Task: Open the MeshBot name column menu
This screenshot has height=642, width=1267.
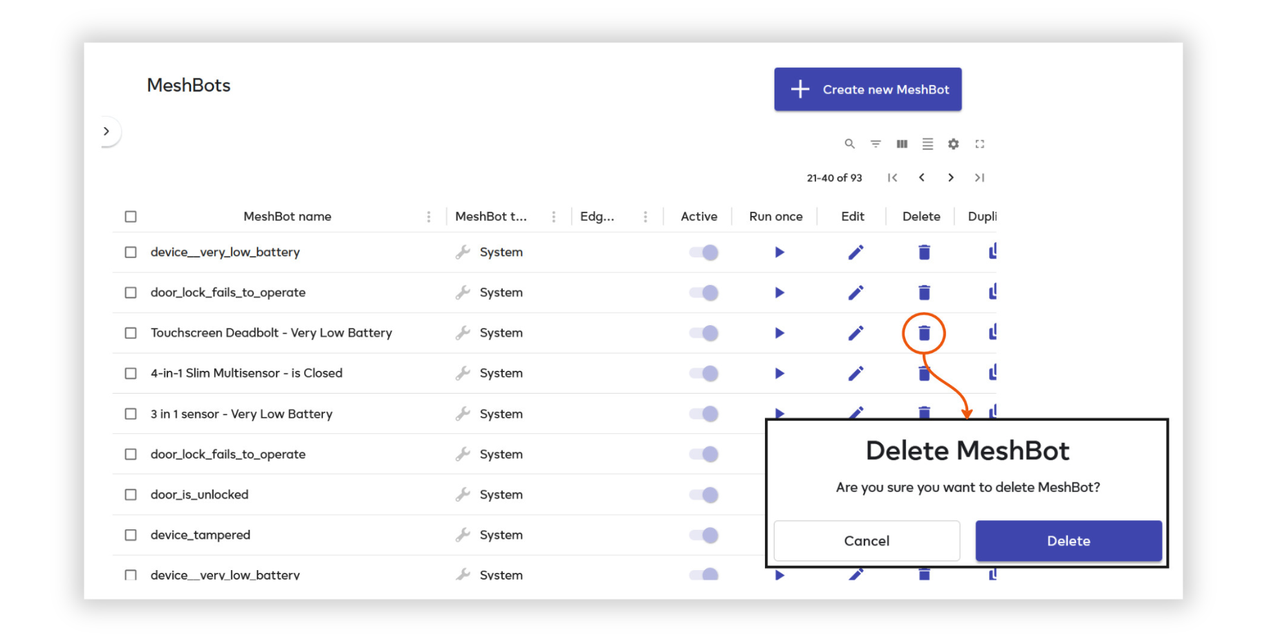Action: pos(429,216)
